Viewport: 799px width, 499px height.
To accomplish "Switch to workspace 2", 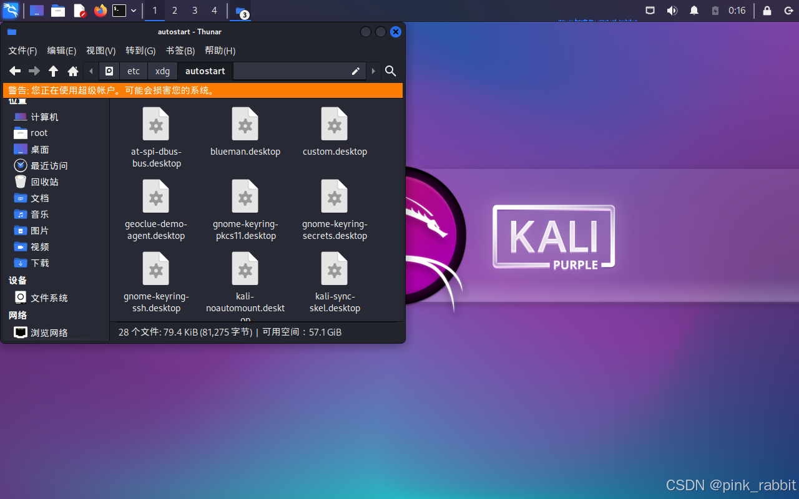I will (x=175, y=11).
